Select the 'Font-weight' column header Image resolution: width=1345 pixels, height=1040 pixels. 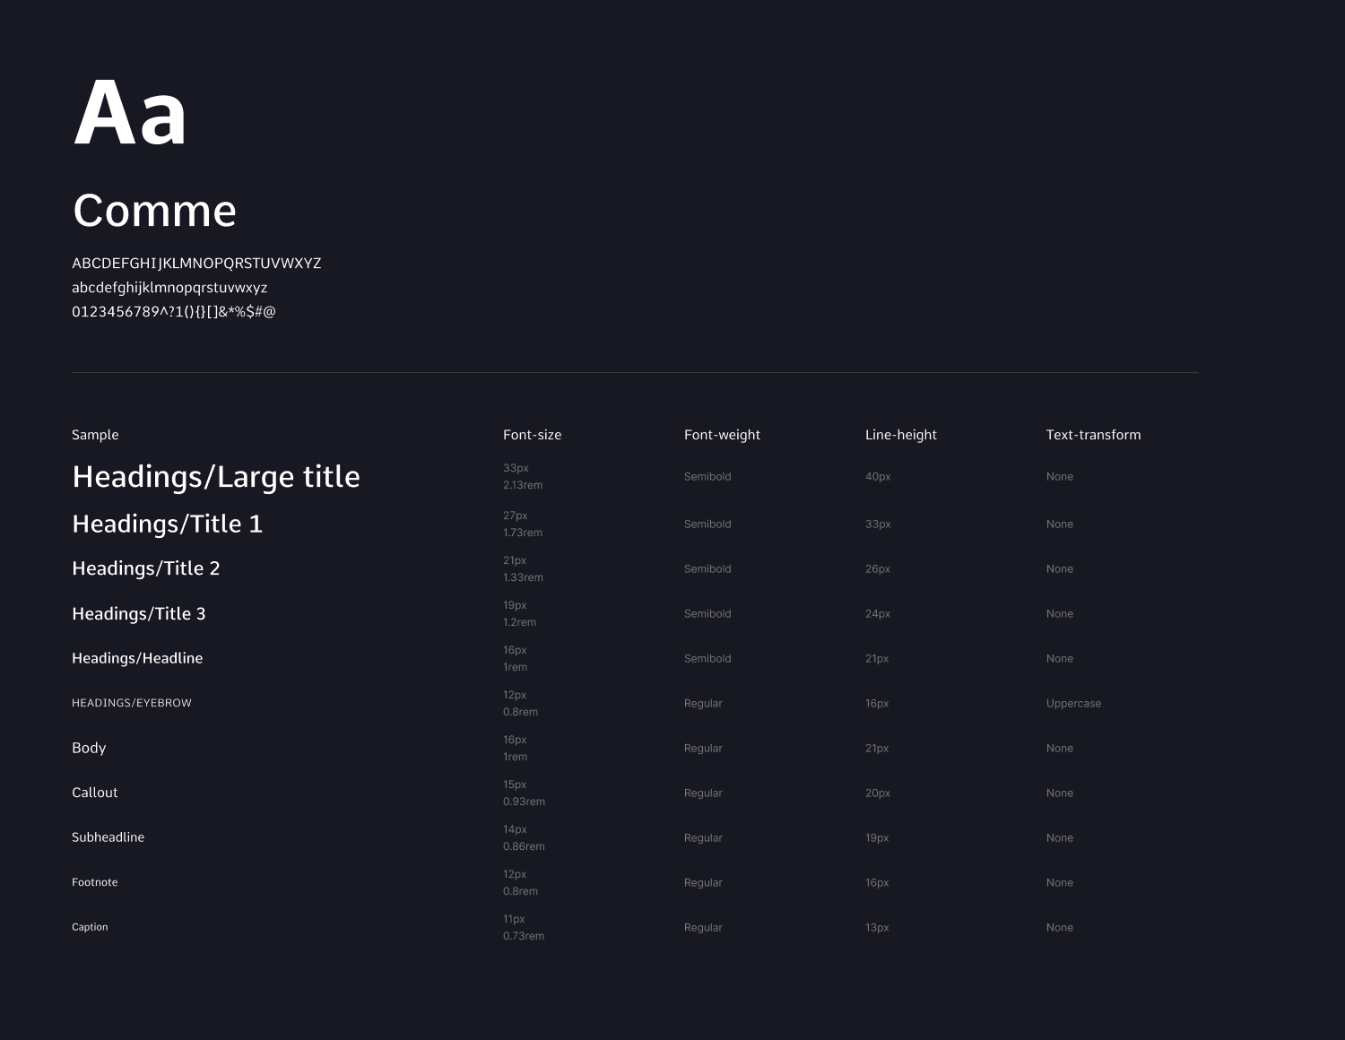pos(722,435)
